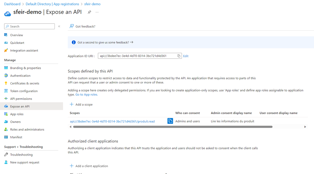The width and height of the screenshot is (314, 174).
Task: Click 'User consent display name' header
Action: click(x=278, y=113)
